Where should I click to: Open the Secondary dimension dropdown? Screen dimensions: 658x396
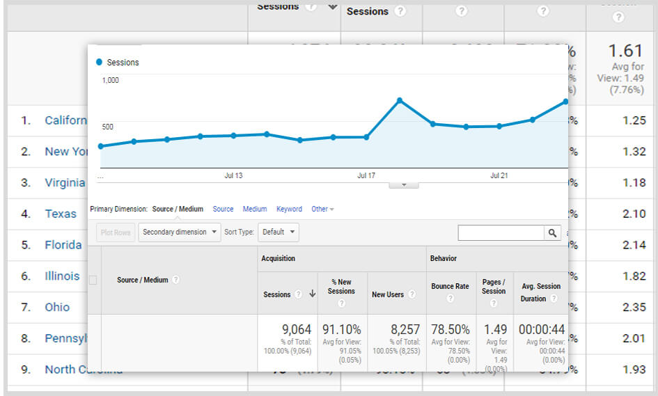coord(180,232)
